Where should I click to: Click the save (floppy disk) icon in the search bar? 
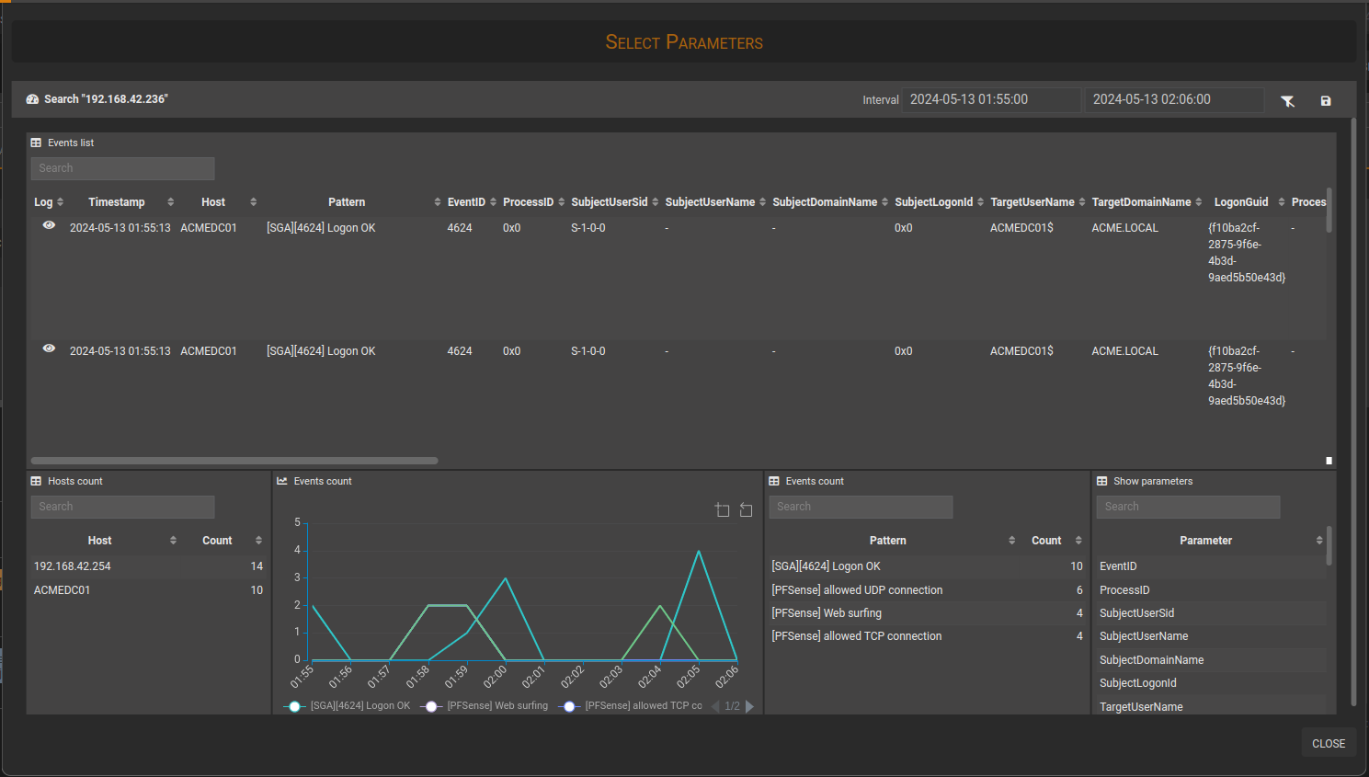[x=1326, y=101]
